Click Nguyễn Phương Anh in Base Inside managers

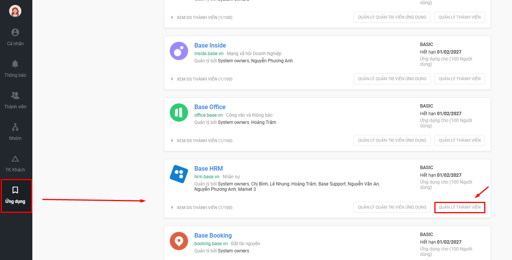point(272,61)
